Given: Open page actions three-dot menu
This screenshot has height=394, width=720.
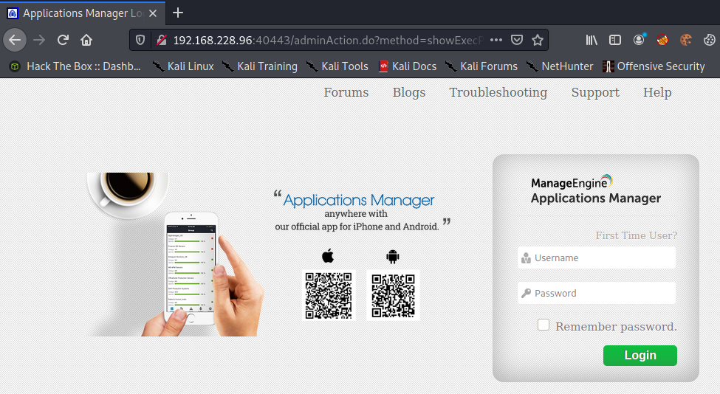Looking at the screenshot, I should tap(496, 41).
